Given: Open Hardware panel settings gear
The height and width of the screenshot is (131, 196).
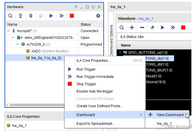Looking at the screenshot, I should click(98, 16).
